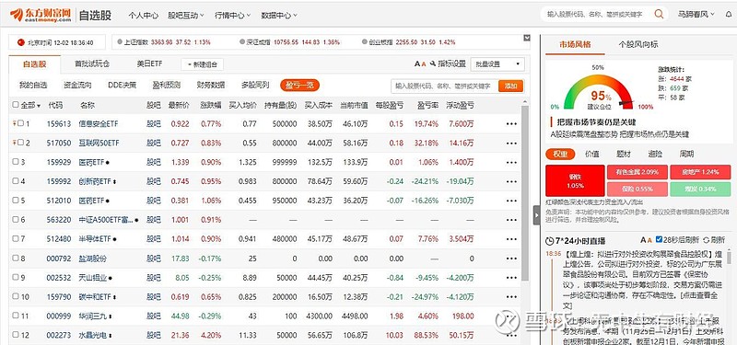Collapse the right sidebar arrow handle
The image size is (737, 345).
tap(536, 215)
